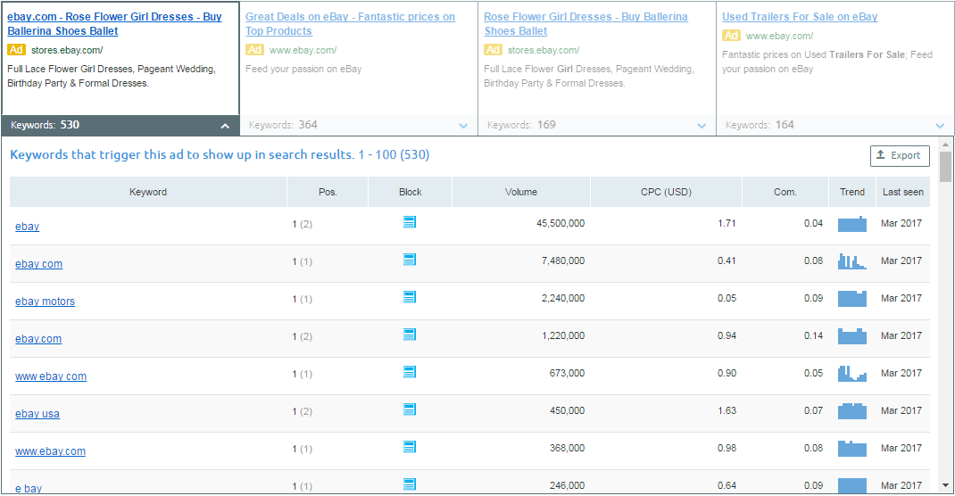Open the trend chart for ebay com
Screen dimensions: 955x496
coord(852,261)
